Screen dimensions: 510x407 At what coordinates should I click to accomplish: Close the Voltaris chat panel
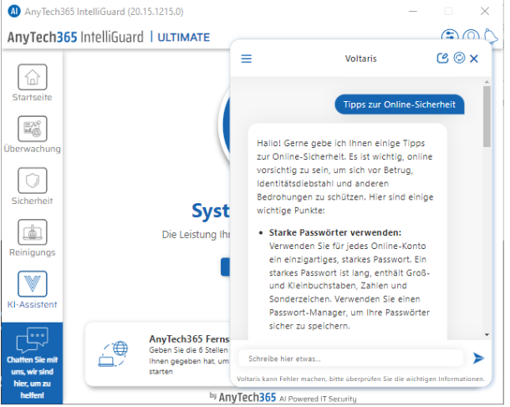[x=474, y=59]
